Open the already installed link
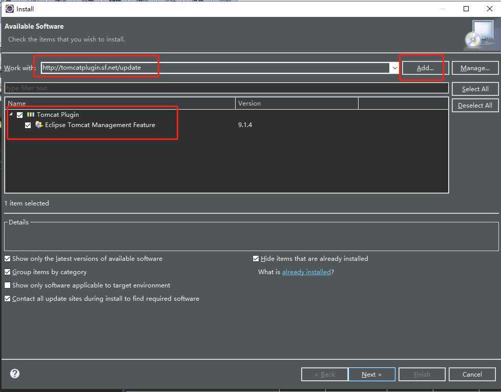Screen dimensions: 501x392 coord(306,272)
